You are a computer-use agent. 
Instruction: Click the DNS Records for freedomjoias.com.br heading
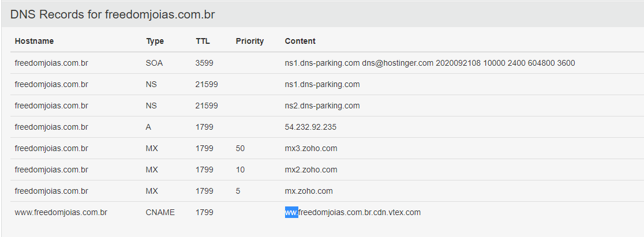click(113, 15)
